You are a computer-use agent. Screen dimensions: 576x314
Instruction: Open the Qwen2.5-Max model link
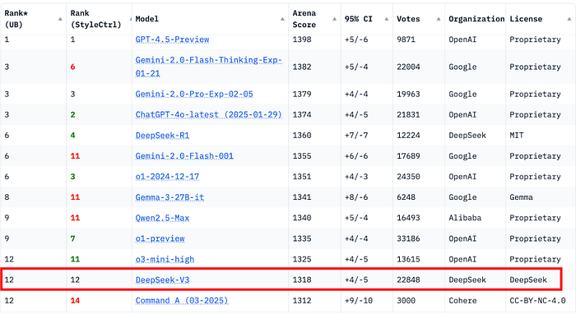[x=162, y=219]
